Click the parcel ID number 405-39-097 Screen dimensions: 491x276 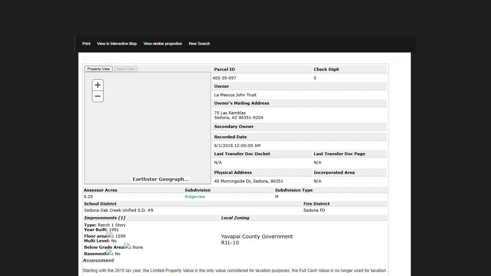(x=224, y=78)
